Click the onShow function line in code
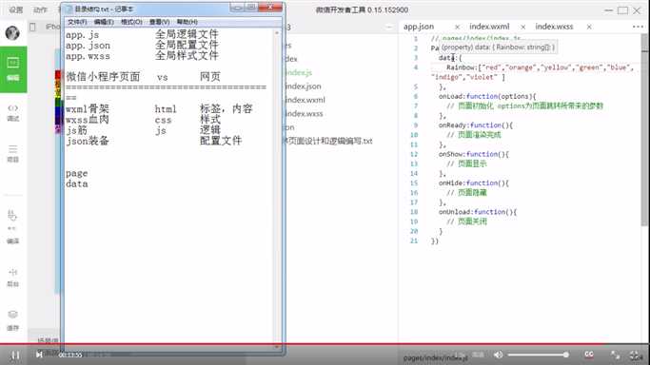650x365 pixels. 473,154
